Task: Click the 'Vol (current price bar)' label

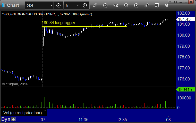Action: (x=22, y=113)
